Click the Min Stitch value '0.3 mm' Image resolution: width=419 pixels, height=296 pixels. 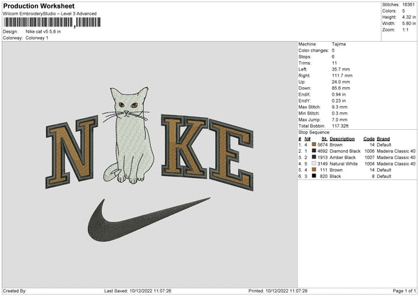(339, 113)
